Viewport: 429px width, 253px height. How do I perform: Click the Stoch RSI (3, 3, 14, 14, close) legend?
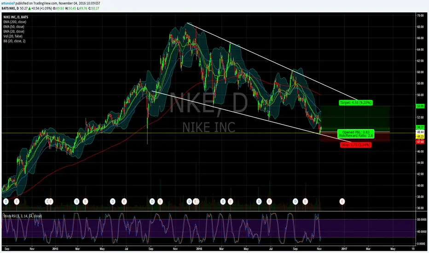[x=23, y=216]
